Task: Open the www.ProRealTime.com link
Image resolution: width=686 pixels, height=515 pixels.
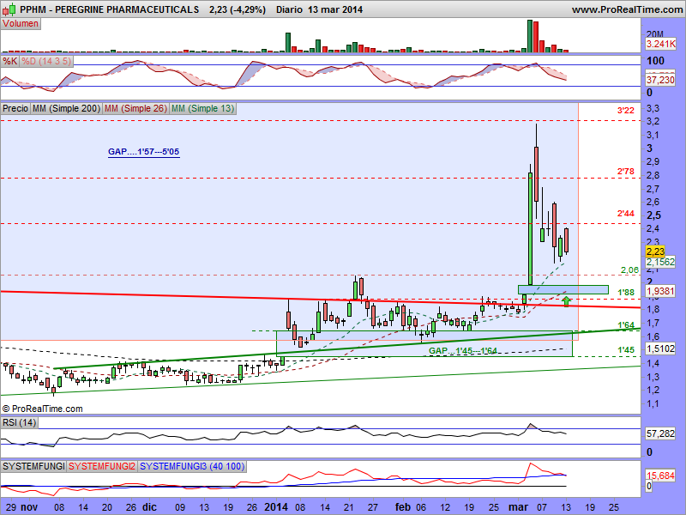Action: click(628, 9)
